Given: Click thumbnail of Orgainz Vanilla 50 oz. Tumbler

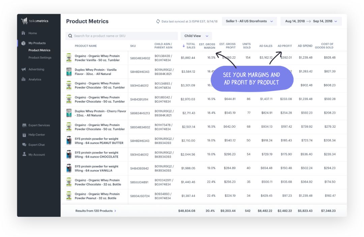Looking at the screenshot, I should [x=69, y=58].
